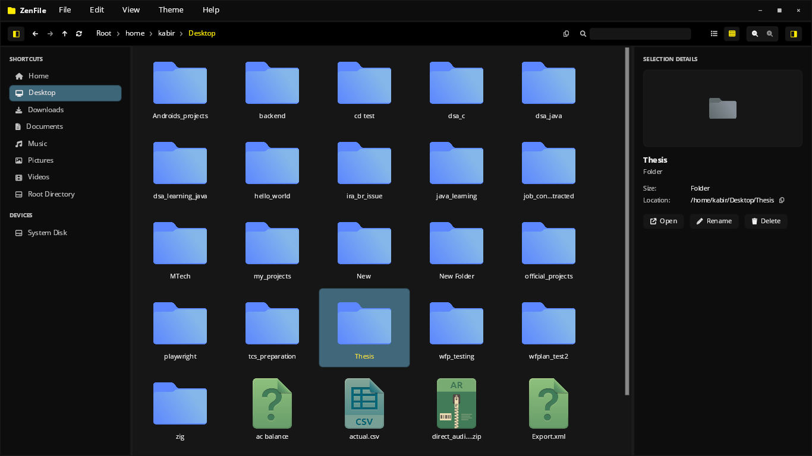Image resolution: width=812 pixels, height=456 pixels.
Task: Select the Desktop breadcrumb segment
Action: tap(202, 33)
